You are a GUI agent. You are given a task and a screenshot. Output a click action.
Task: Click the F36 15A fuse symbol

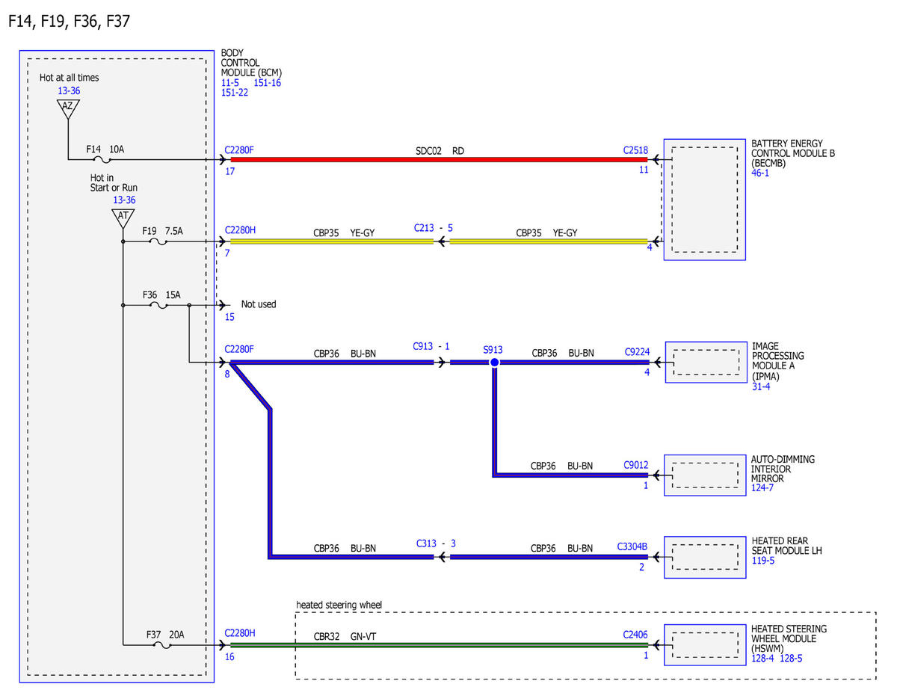pos(158,305)
